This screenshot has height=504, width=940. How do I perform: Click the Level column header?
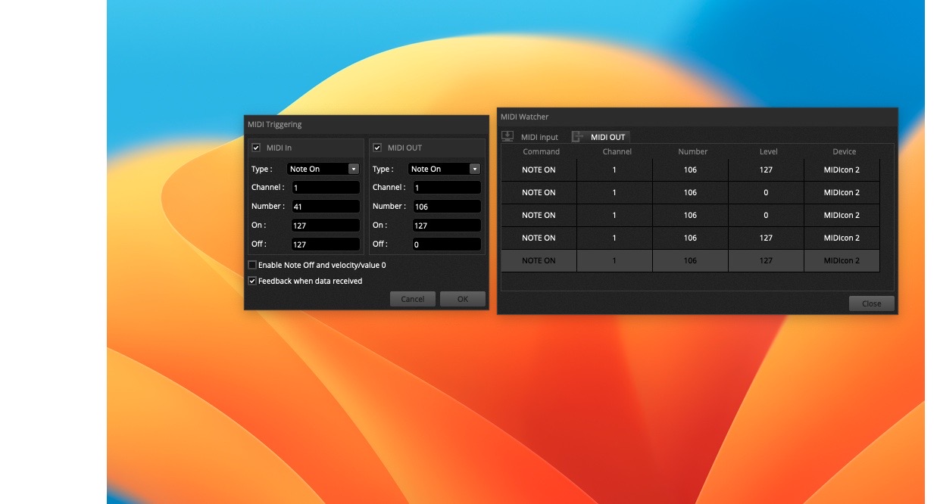point(769,151)
